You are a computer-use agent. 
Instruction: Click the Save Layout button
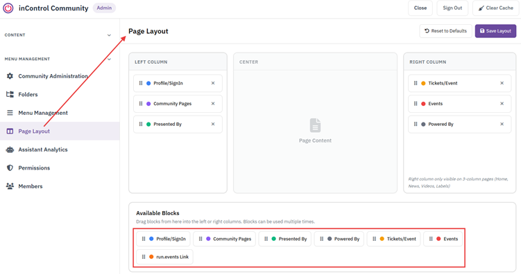click(495, 31)
